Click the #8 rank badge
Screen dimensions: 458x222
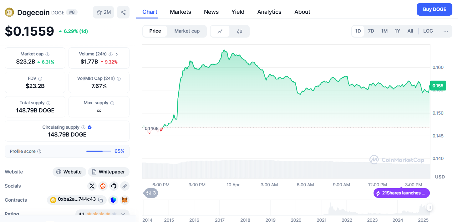(x=72, y=12)
